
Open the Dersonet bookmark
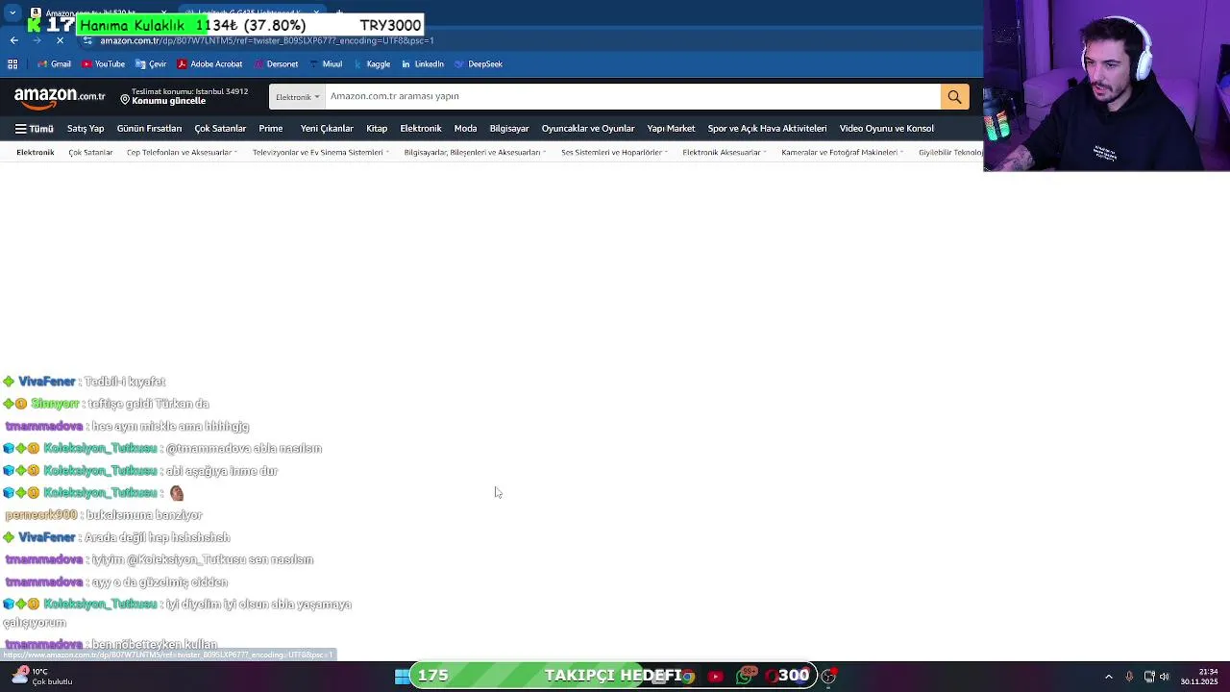275,64
